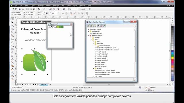The image size is (184, 103).
Task: Select Roland Color System Library entry
Action: point(106,71)
